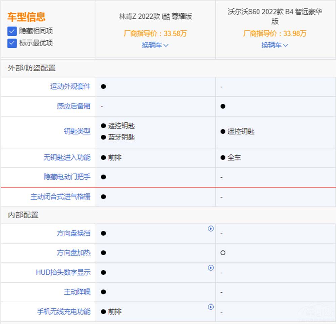336x324 pixels.
Task: Play the 手机无线充电功能 video icon
Action: pyautogui.click(x=211, y=307)
